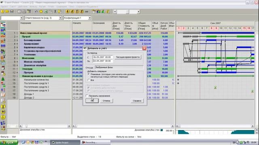Switch to Spider Project taskbar button
Screen dimensions: 259x145
tap(65, 142)
